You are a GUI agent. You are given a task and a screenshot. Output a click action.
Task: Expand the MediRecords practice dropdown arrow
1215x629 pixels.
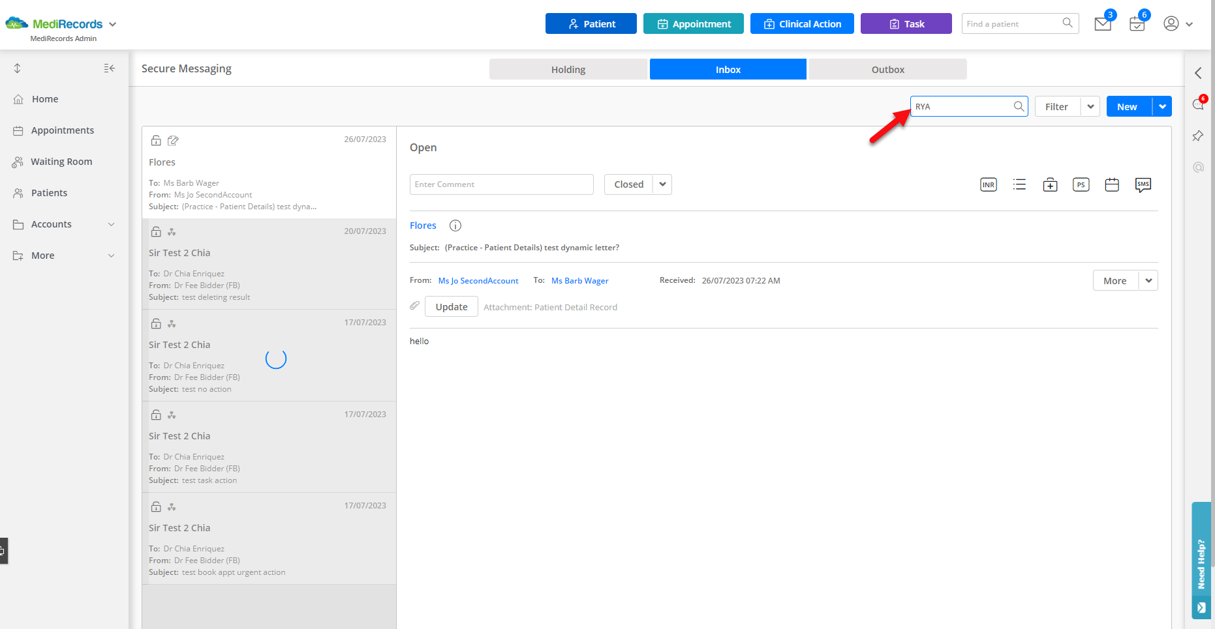[112, 24]
